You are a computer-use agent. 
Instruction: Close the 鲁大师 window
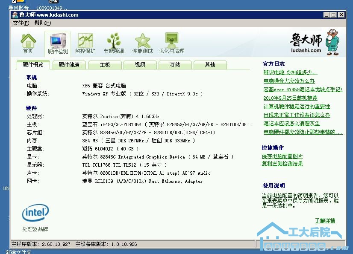click(341, 15)
